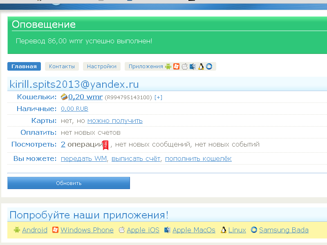Click the Apple iOS icon in Приложения tab
The image size is (327, 245).
coord(185,67)
